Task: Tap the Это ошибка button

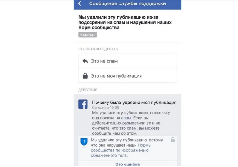Action: click(x=128, y=164)
